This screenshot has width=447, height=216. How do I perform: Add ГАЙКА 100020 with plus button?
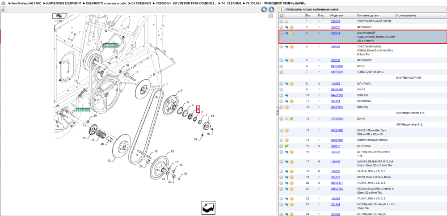[x=281, y=171]
